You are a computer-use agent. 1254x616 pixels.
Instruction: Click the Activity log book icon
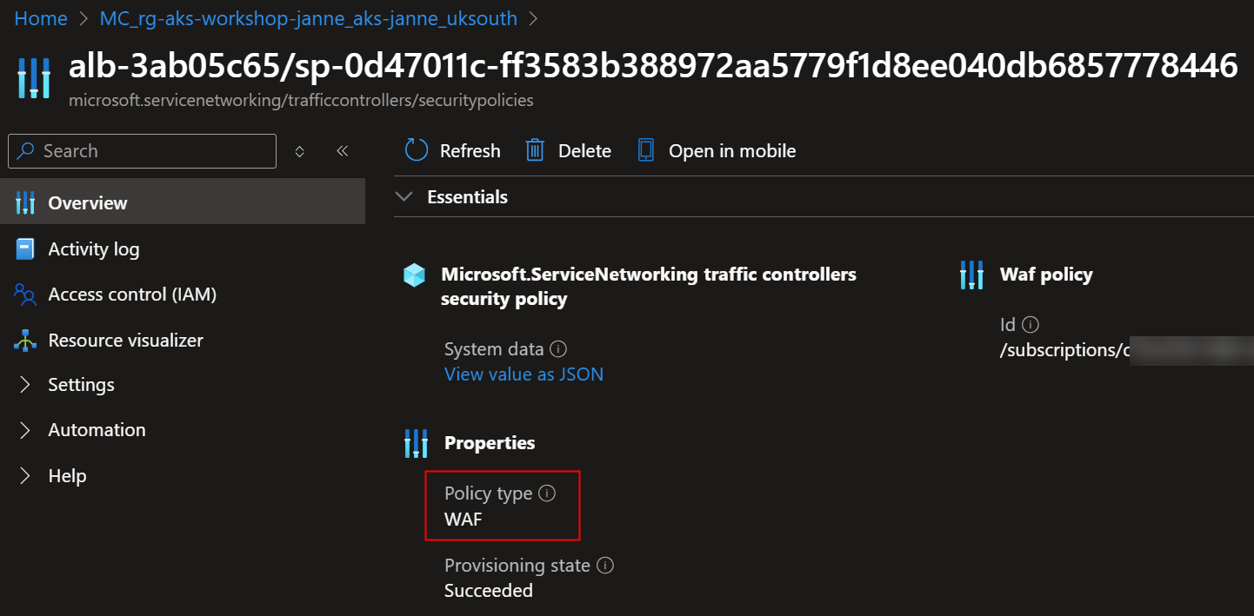pos(25,249)
